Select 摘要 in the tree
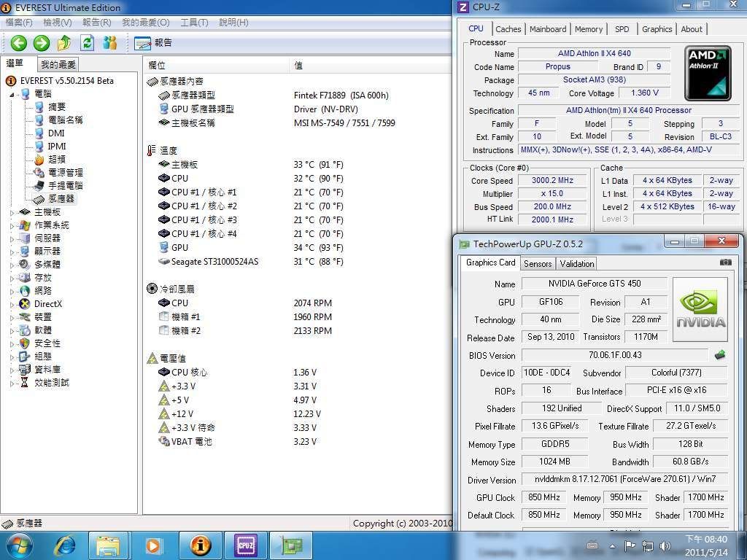Viewport: 747px width, 560px height. [57, 107]
